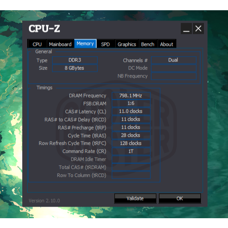Click the empty DC Mode field
This screenshot has height=228, width=228.
click(x=174, y=68)
